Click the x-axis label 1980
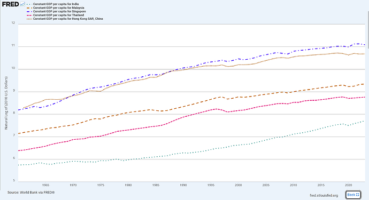The image size is (369, 200). (128, 185)
